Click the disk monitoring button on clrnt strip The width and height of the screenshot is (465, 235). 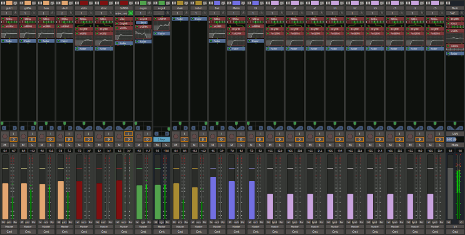point(109,139)
